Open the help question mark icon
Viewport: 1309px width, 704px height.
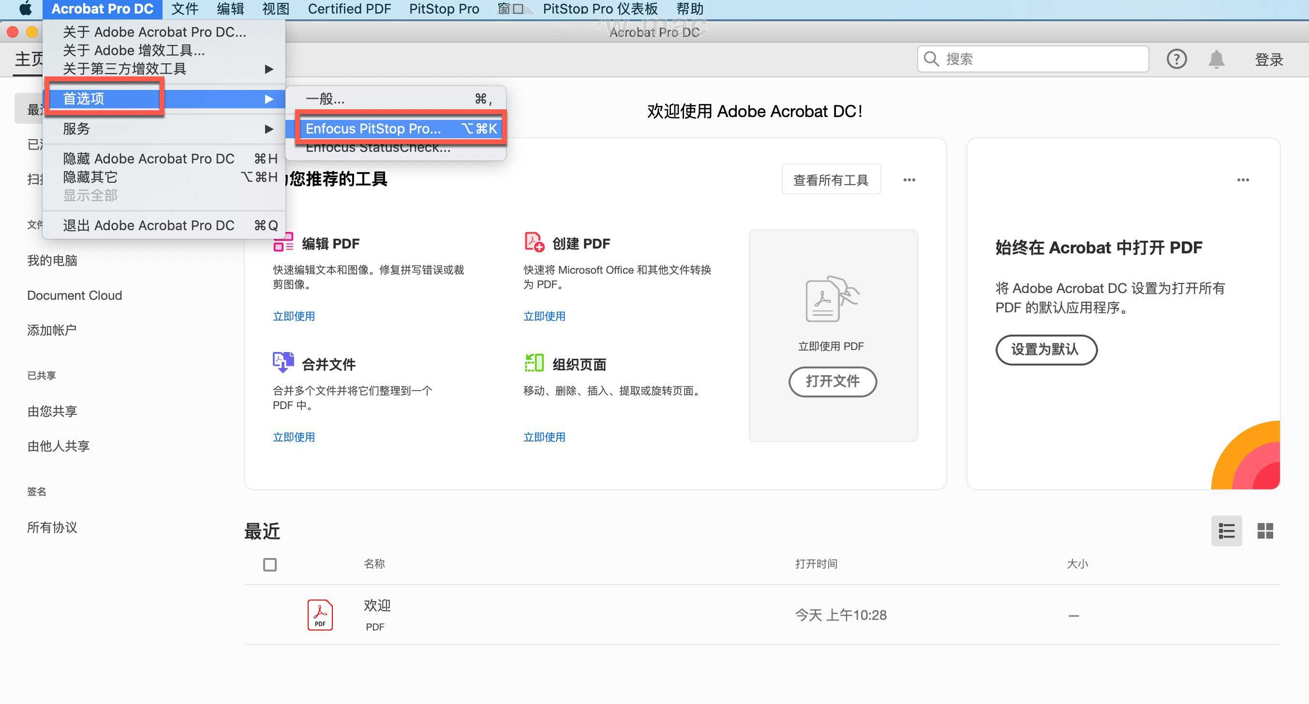(x=1176, y=59)
